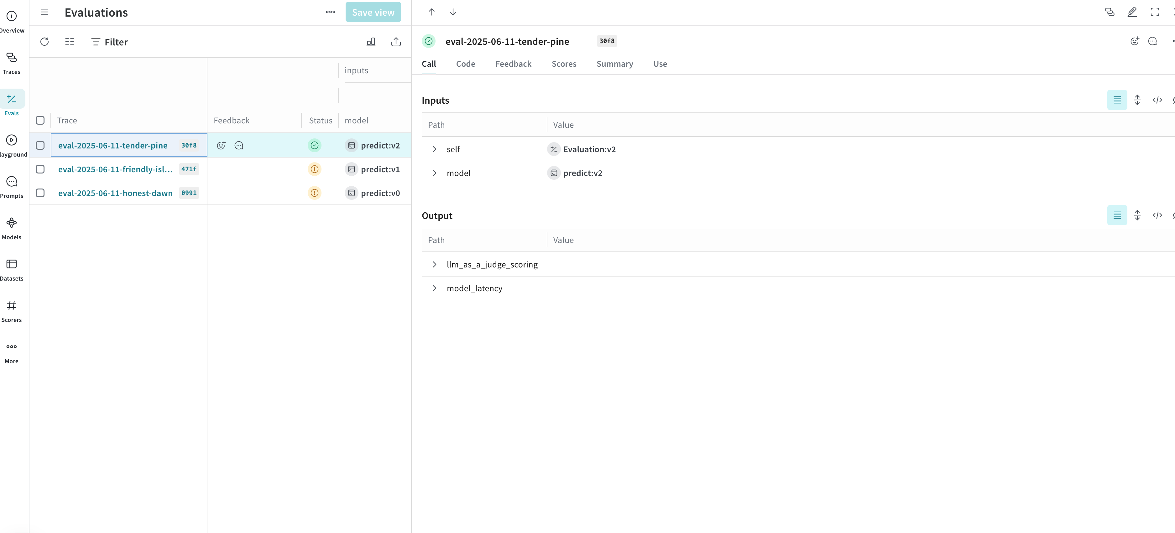Open the Filter control
The height and width of the screenshot is (533, 1175).
tap(109, 42)
